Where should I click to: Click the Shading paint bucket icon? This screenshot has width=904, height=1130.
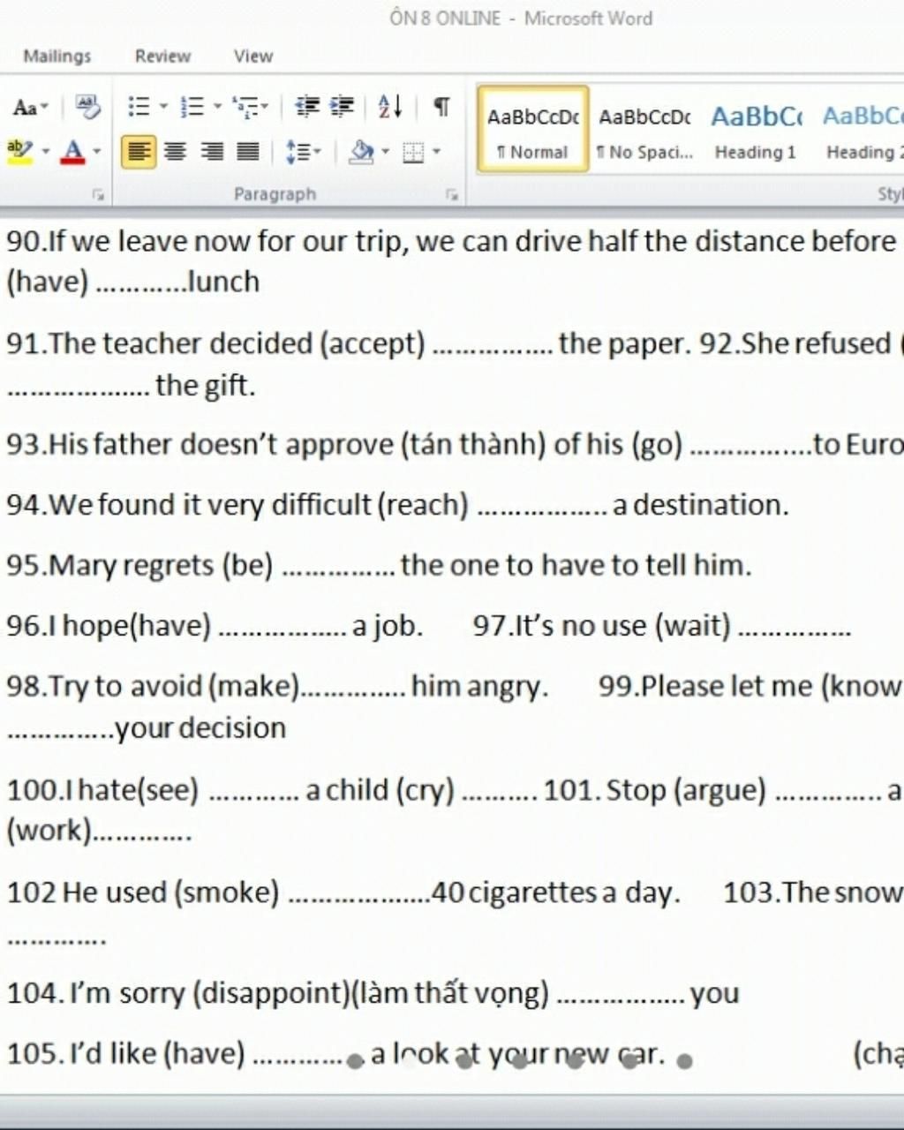pyautogui.click(x=361, y=152)
